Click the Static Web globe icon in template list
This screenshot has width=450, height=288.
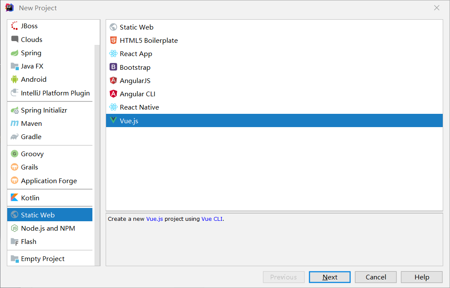113,27
